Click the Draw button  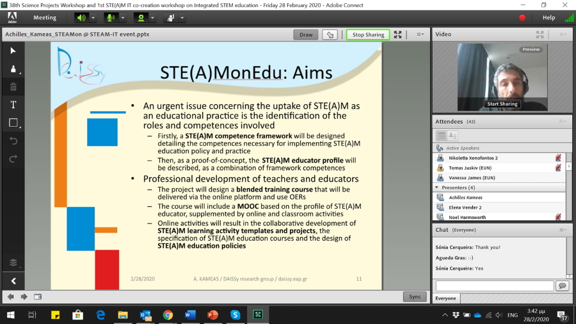coord(306,35)
